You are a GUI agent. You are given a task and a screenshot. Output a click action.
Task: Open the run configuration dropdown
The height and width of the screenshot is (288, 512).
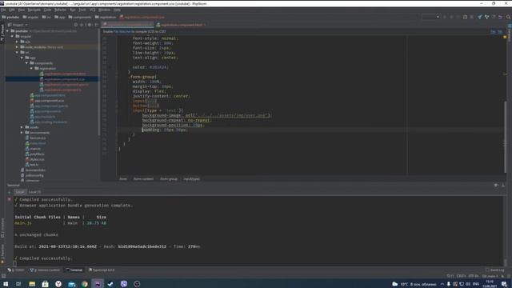(430, 17)
